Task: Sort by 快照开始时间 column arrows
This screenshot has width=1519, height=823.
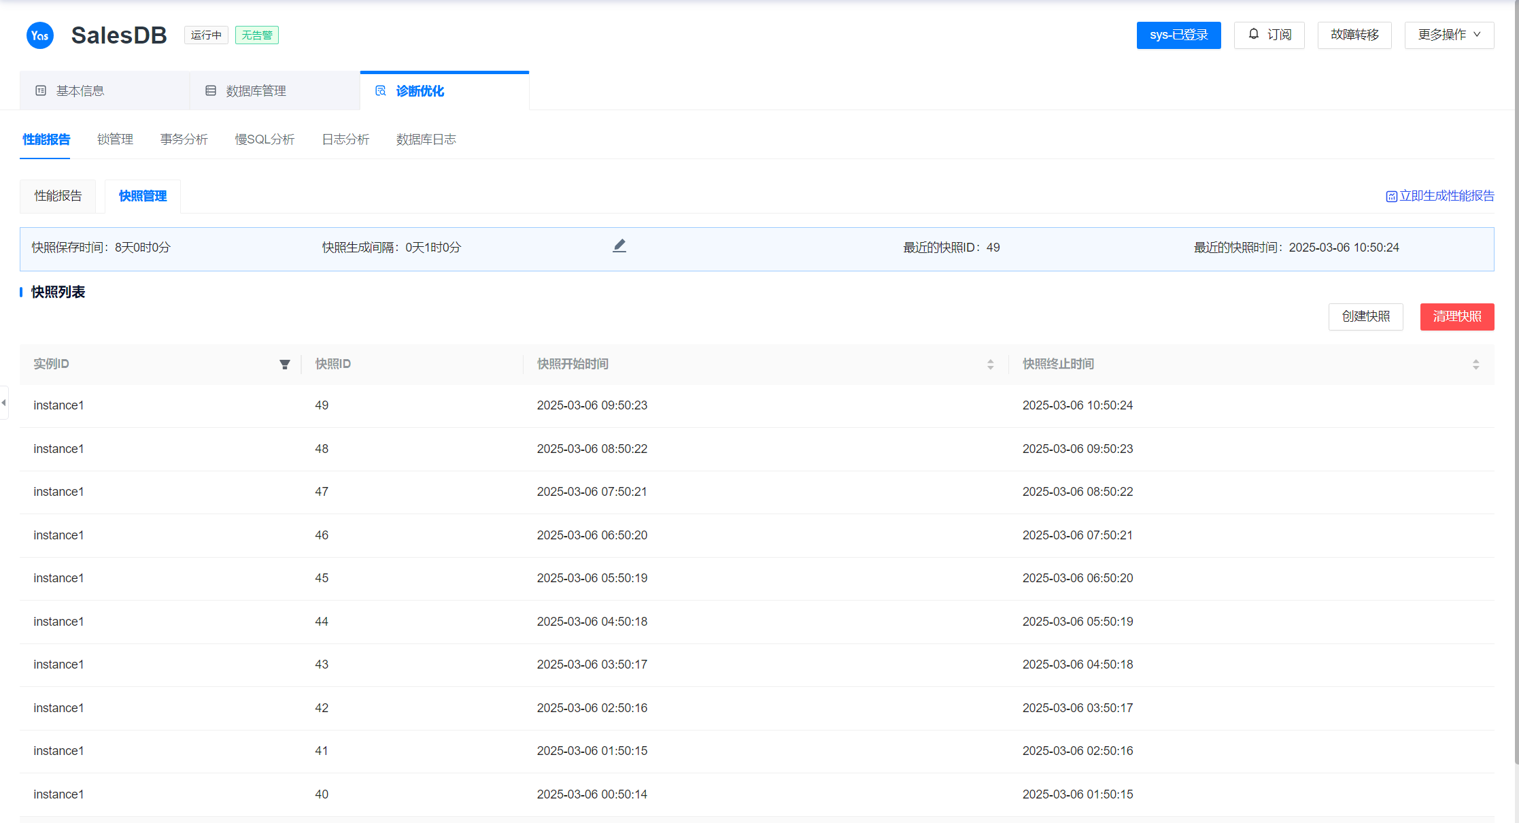Action: [990, 365]
